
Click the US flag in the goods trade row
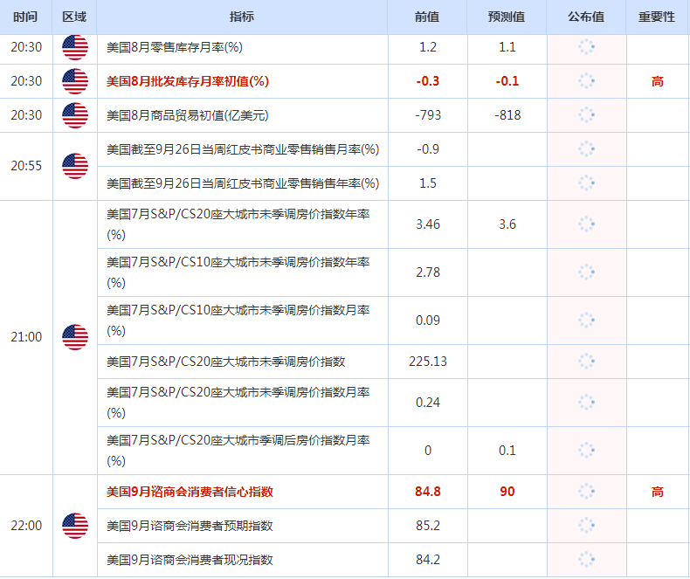pos(75,115)
